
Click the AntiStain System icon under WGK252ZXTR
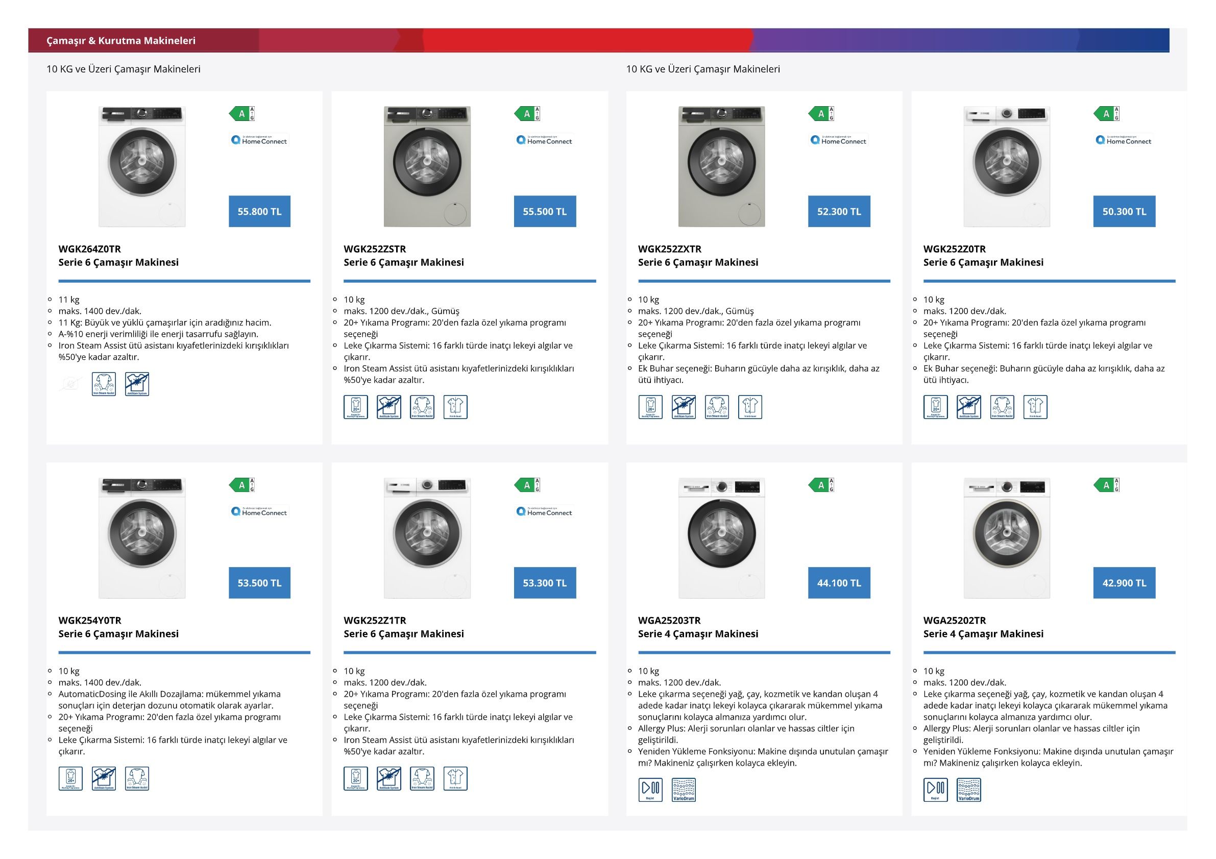(684, 407)
